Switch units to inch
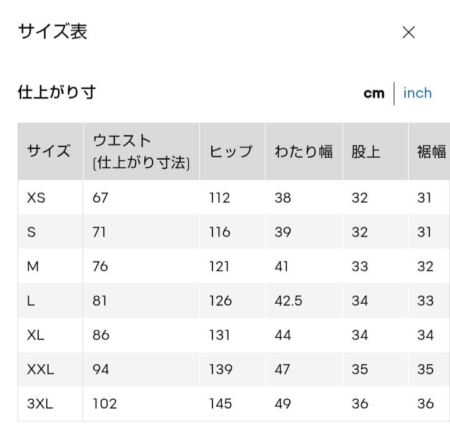 coord(417,93)
